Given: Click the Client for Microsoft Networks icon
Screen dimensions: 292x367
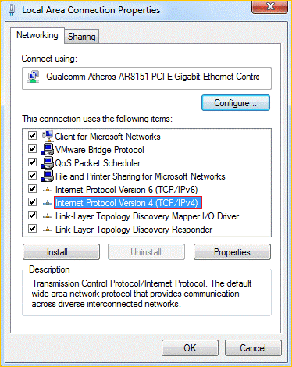Looking at the screenshot, I should [48, 136].
